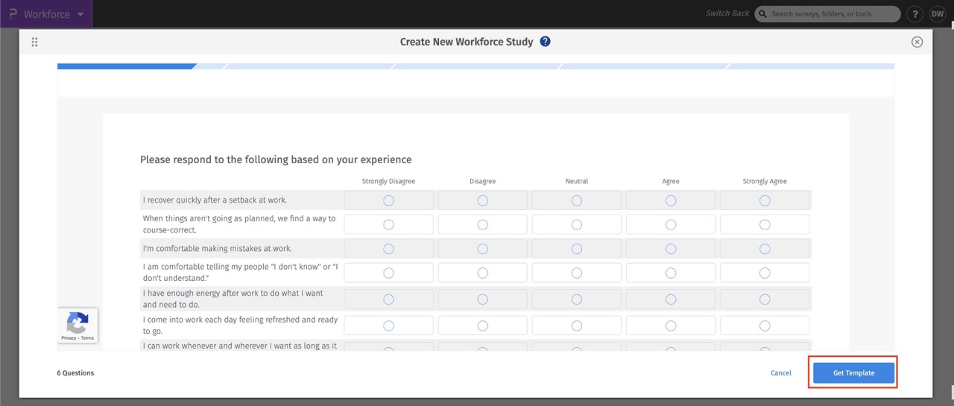Image resolution: width=954 pixels, height=406 pixels.
Task: Focus the search surveys, folders, or tools field
Action: 828,14
